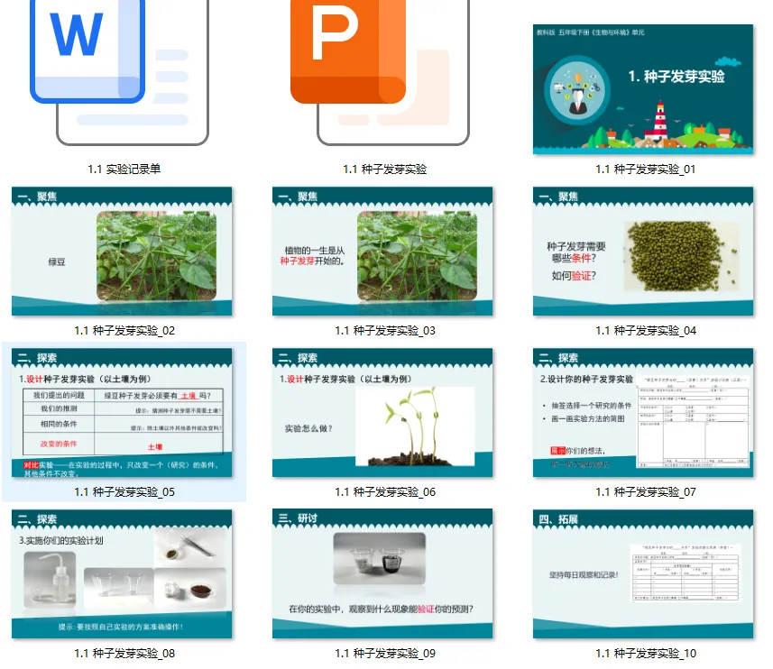Click the file name 1.1 种子发芽实验_07
Image resolution: width=773 pixels, height=669 pixels.
point(646,491)
